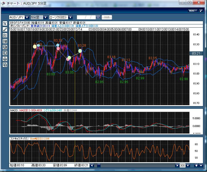Click the 83.16 high price label
Image resolution: width=207 pixels, height=172 pixels.
coord(111,57)
